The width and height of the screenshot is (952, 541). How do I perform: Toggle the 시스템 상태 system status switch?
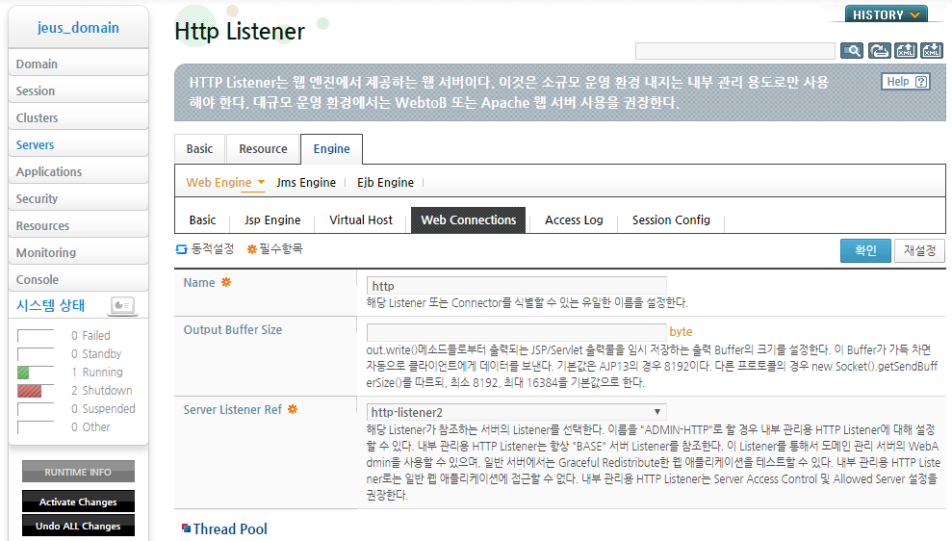(x=122, y=305)
